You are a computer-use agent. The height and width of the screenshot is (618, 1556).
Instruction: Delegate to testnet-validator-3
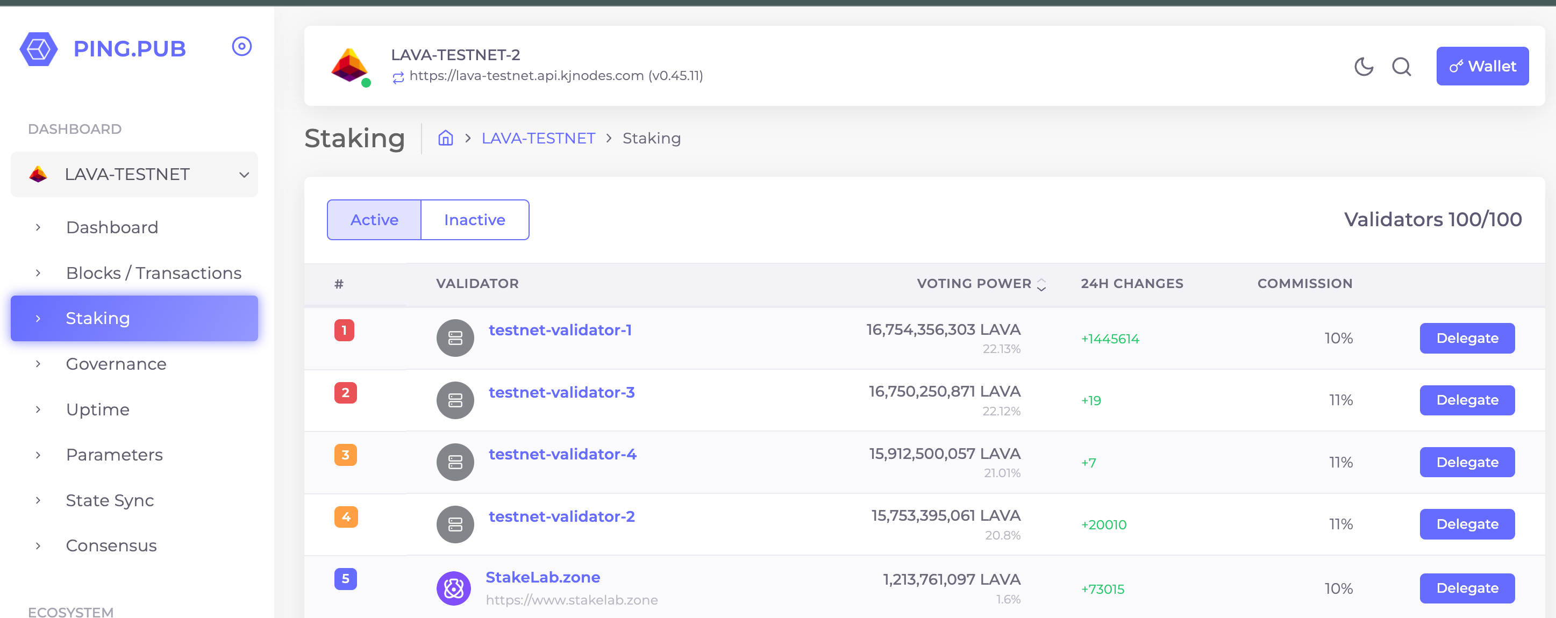click(1467, 400)
